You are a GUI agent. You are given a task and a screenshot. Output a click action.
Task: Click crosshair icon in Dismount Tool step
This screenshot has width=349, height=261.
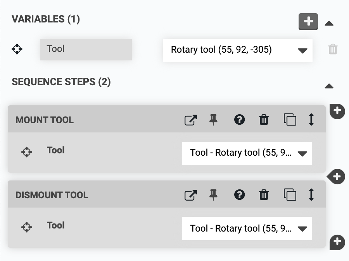click(x=27, y=227)
